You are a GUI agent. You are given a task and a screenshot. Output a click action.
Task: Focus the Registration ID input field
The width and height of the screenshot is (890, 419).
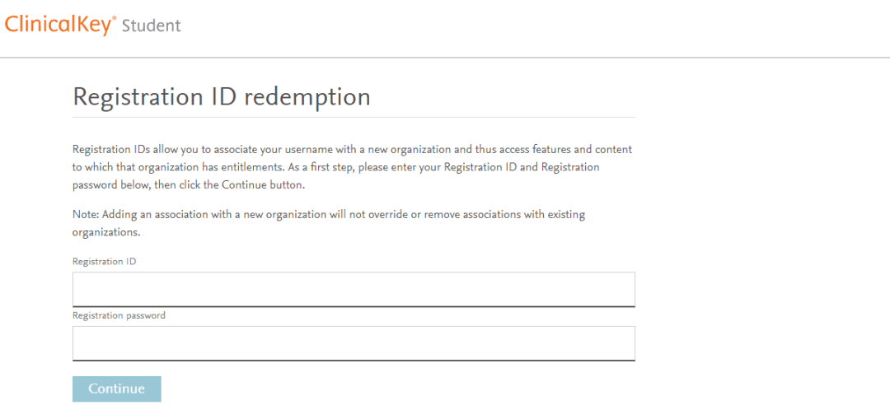pos(354,289)
